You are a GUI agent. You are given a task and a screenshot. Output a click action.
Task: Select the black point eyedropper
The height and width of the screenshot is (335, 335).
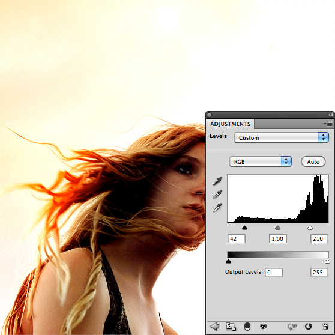point(217,181)
